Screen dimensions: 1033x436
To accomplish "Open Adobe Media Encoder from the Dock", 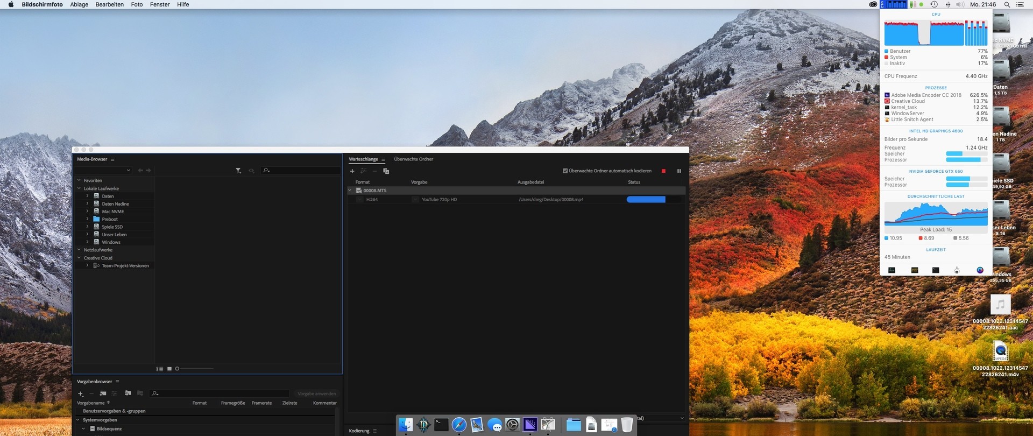I will pos(530,425).
